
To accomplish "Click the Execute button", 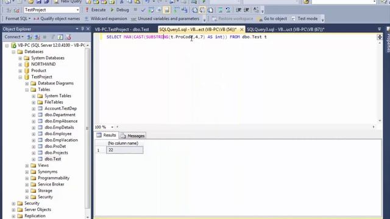I will pyautogui.click(x=96, y=10).
